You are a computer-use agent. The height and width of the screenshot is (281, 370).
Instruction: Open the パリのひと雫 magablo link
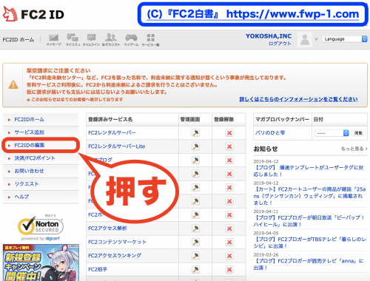coord(270,132)
